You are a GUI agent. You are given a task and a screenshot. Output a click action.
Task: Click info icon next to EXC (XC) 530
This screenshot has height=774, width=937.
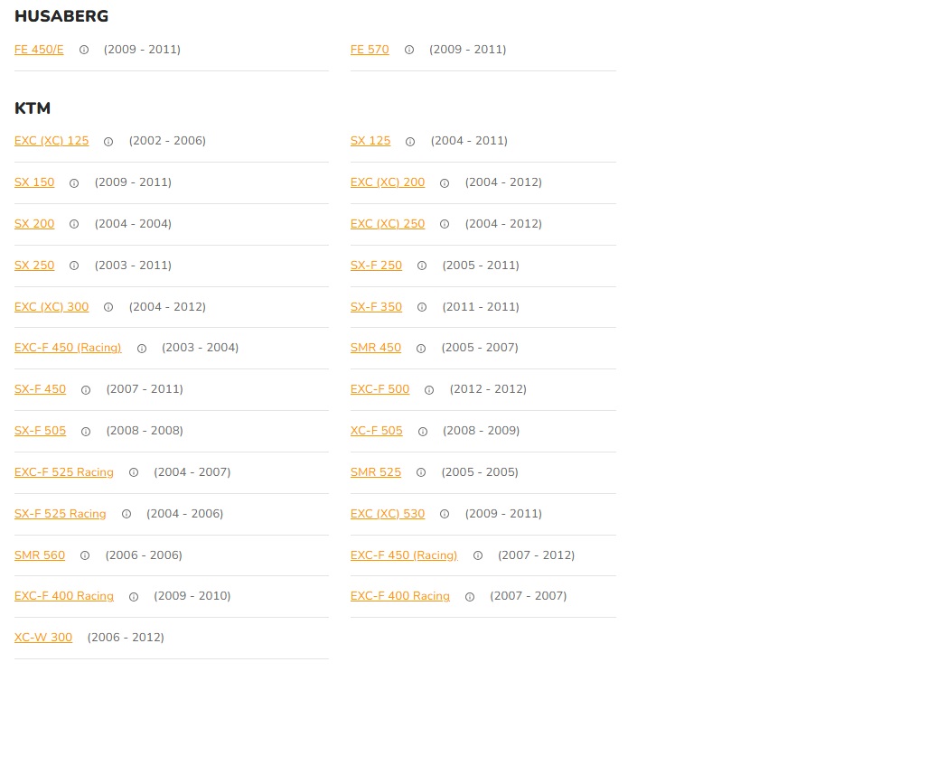445,515
